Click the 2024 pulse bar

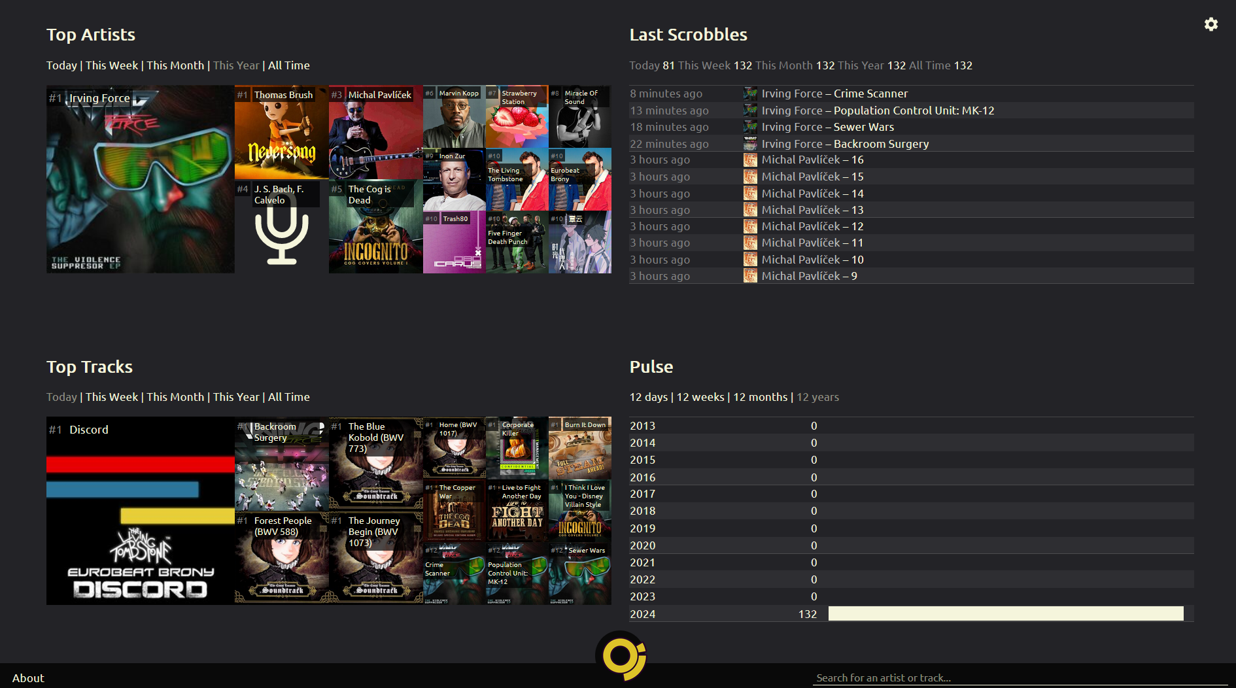click(x=1005, y=613)
